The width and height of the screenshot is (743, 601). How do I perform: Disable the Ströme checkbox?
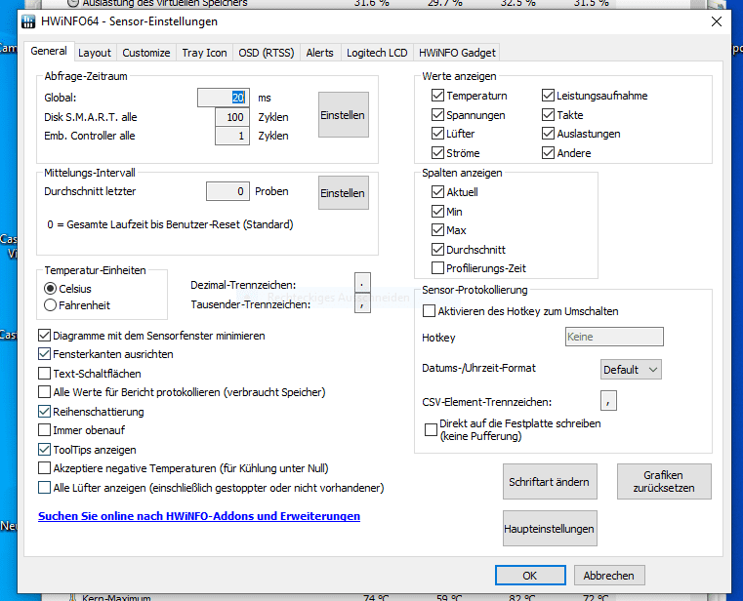click(x=437, y=153)
